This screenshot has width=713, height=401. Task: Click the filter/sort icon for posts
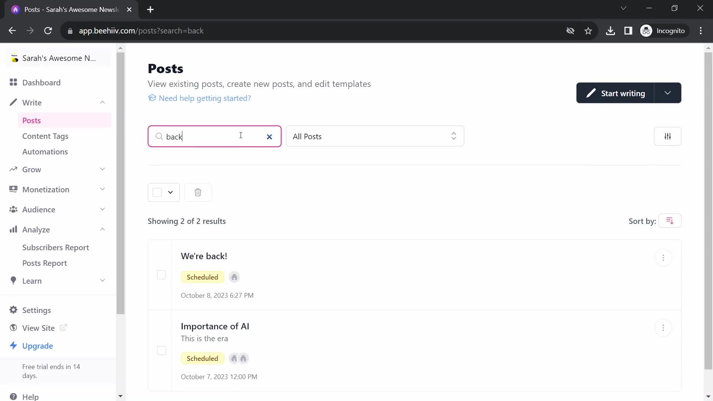click(x=668, y=136)
